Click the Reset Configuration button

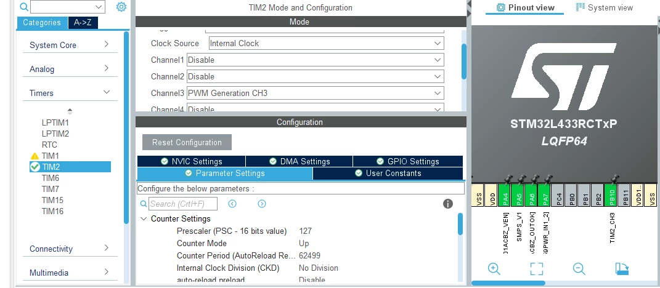point(187,143)
